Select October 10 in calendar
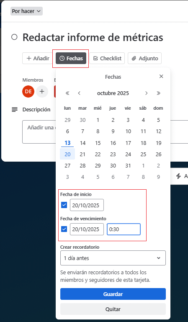Image resolution: width=188 pixels, height=322 pixels. point(128,131)
